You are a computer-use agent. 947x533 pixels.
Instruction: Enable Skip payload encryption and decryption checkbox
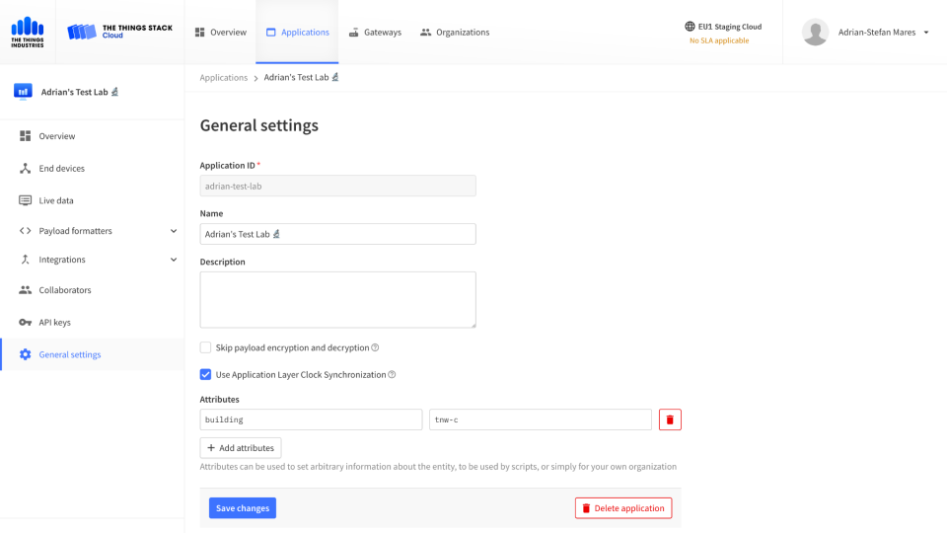[205, 347]
